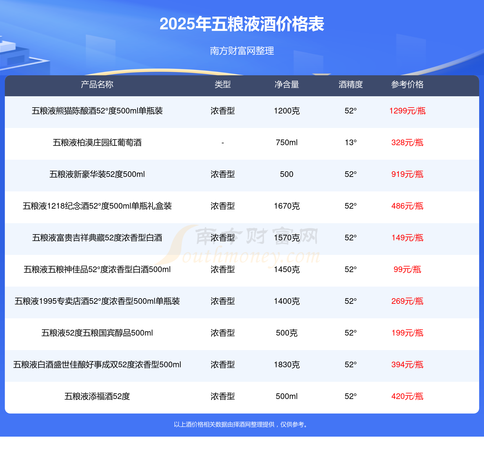
Task: Click product 五粮液1995专卖店酒52°度浓香型500ml单瓶装
Action: coord(97,301)
